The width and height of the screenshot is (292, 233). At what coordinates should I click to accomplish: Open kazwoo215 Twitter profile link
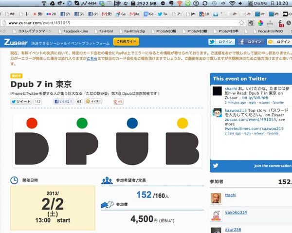click(236, 110)
